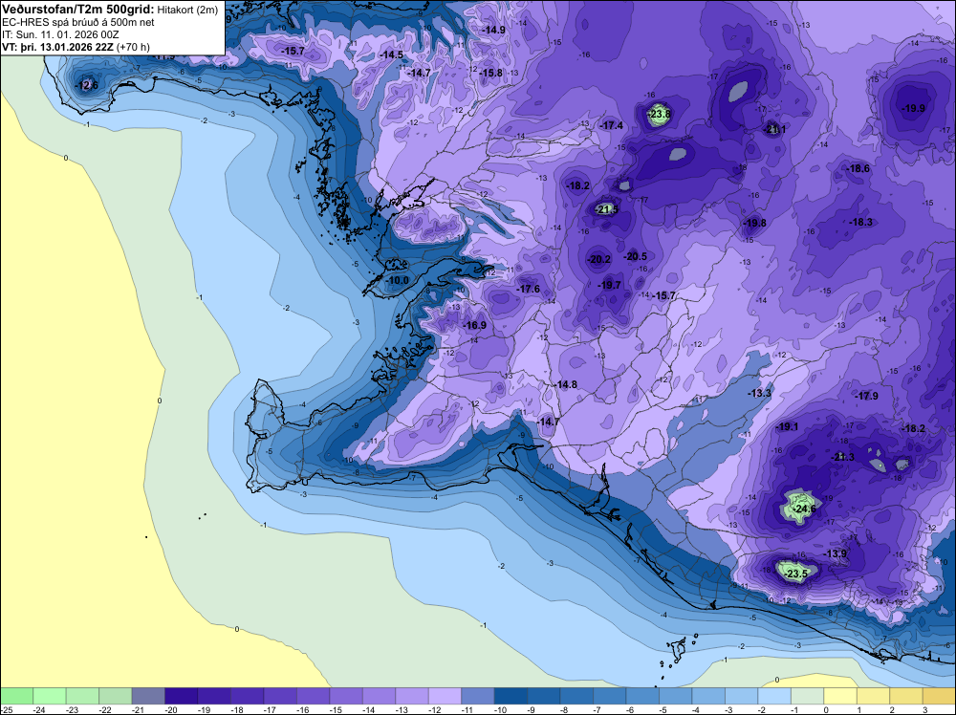Click the -24.6 temperature value on the map
956x715 pixels.
[x=803, y=509]
